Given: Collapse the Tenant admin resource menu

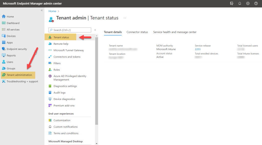Looking at the screenshot, I should coord(95,30).
